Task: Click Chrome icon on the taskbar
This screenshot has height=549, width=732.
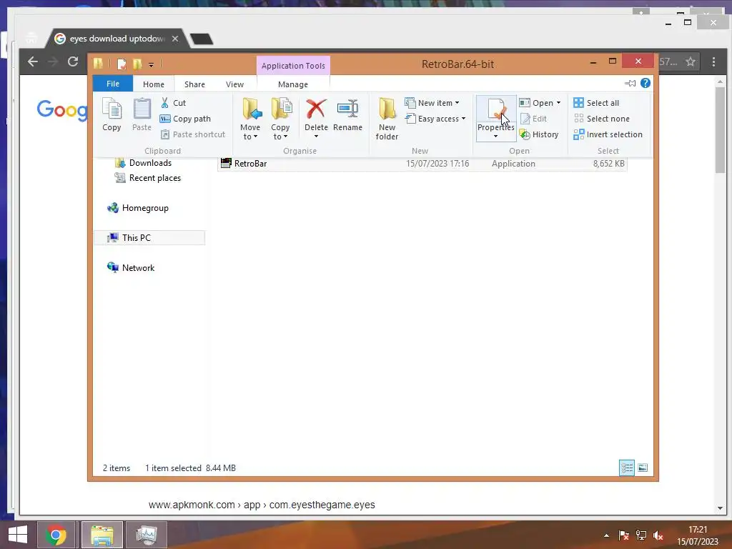Action: pos(56,535)
